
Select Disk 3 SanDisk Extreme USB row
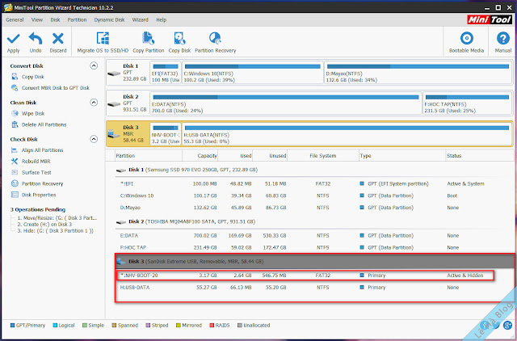314,262
